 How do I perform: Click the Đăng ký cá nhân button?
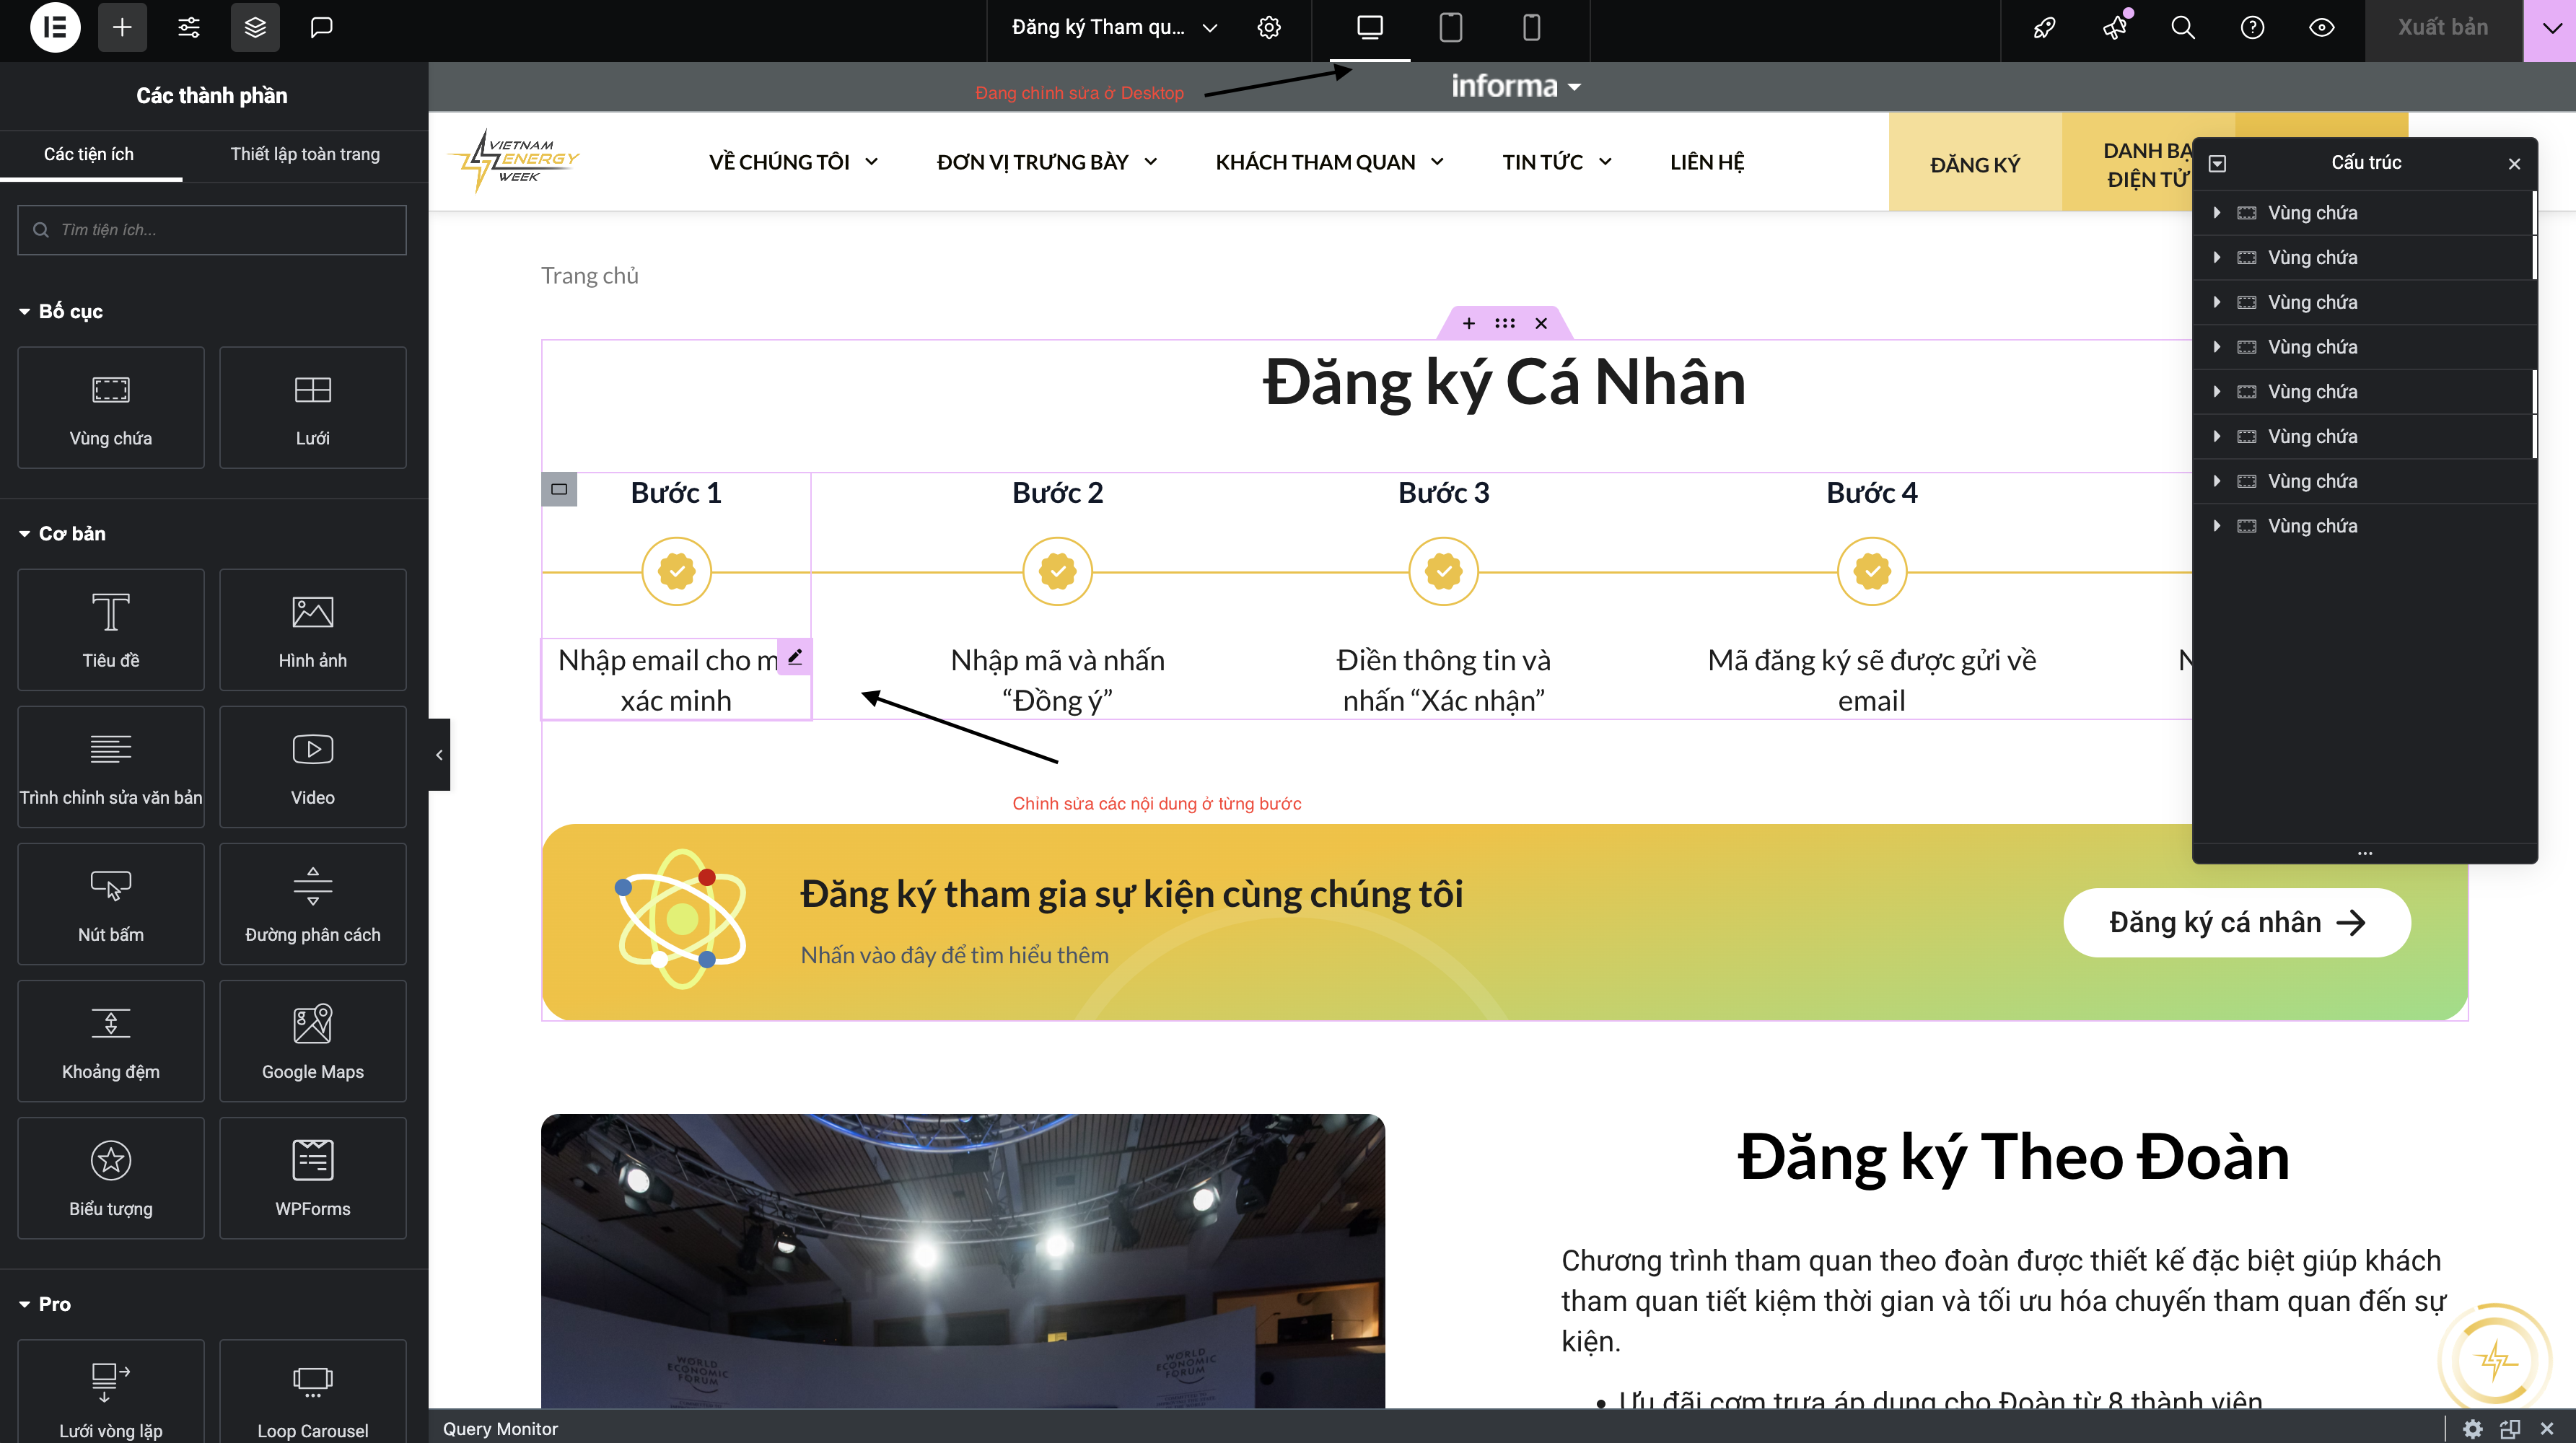[2236, 922]
